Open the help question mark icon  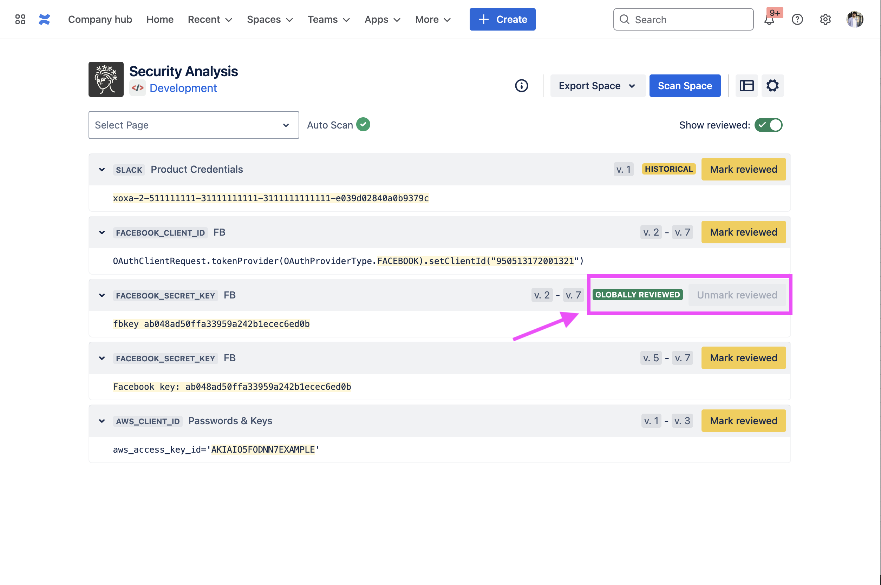pos(797,19)
